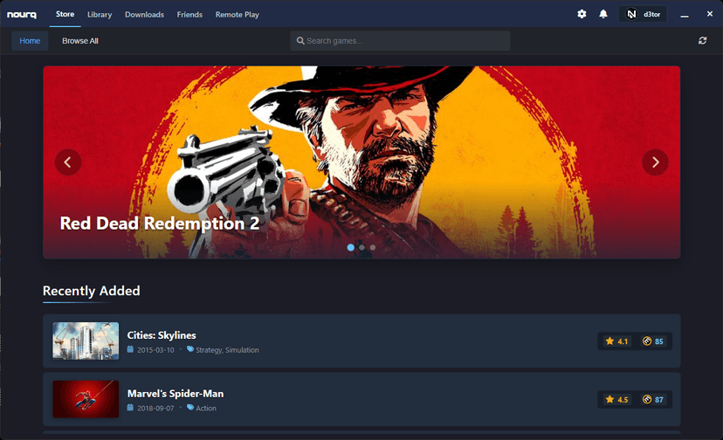Open the settings gear icon
Screen dimensions: 723x440
click(582, 14)
